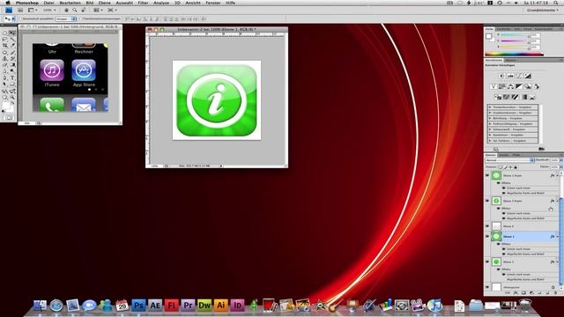Open the Normal blend mode dropdown
Image resolution: width=564 pixels, height=317 pixels.
click(510, 160)
